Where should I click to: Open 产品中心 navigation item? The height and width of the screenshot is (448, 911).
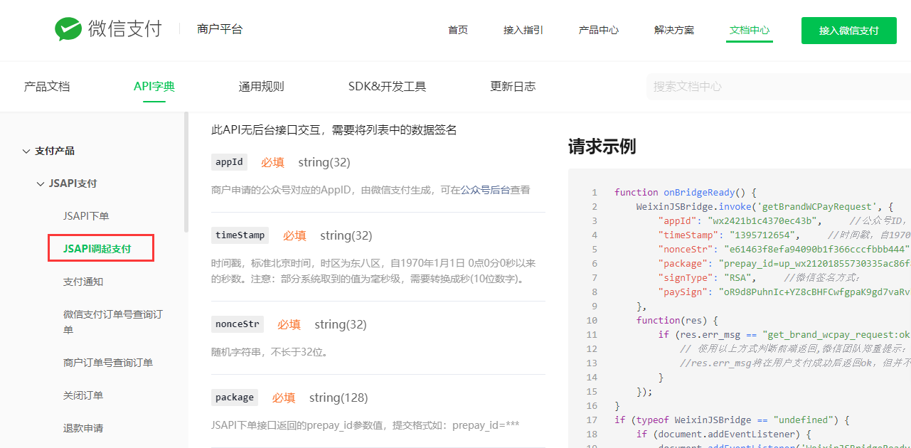[599, 30]
